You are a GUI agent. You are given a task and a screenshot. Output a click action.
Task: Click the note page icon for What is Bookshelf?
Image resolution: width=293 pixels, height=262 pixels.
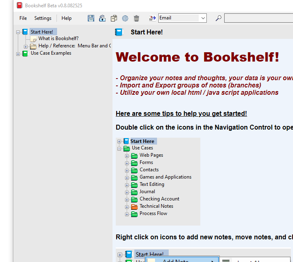tap(33, 39)
